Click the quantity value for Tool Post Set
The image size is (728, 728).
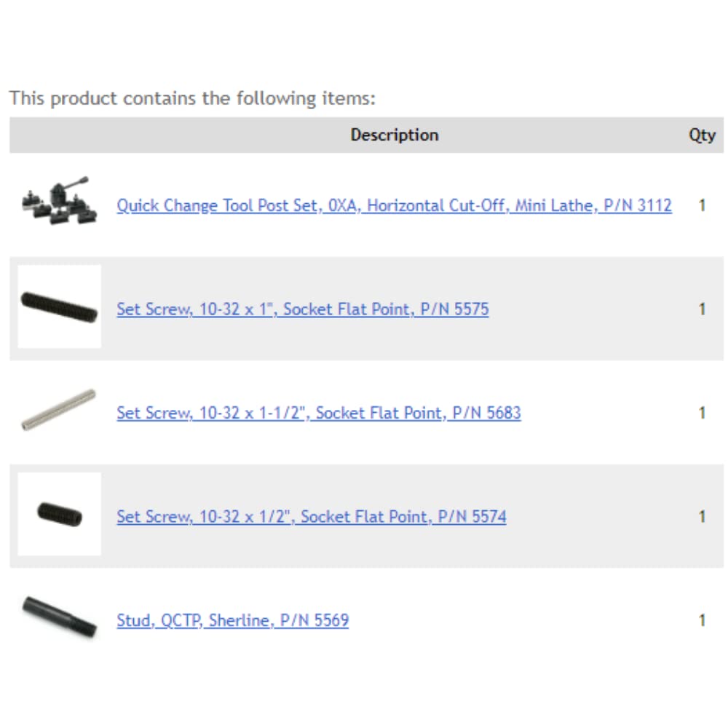tap(702, 206)
